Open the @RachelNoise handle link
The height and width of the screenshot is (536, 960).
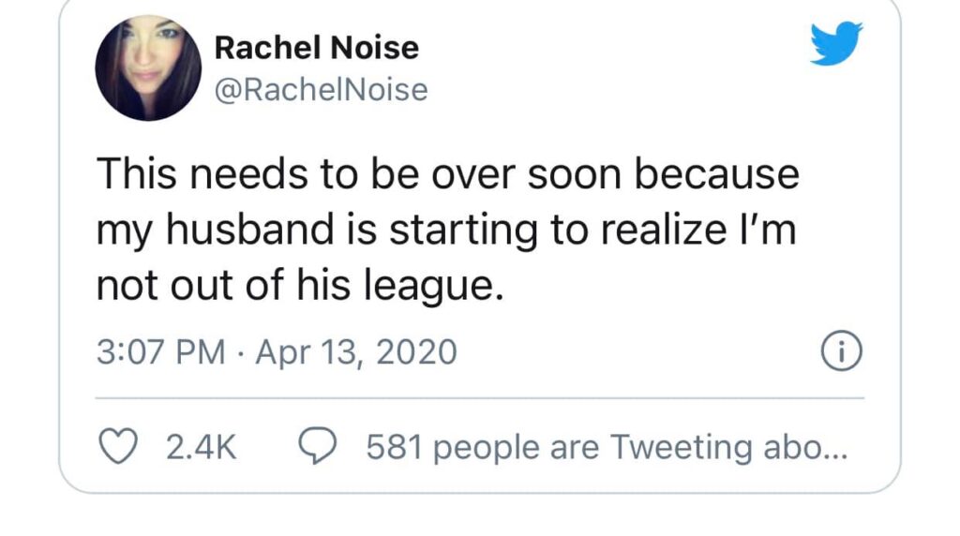pos(321,90)
